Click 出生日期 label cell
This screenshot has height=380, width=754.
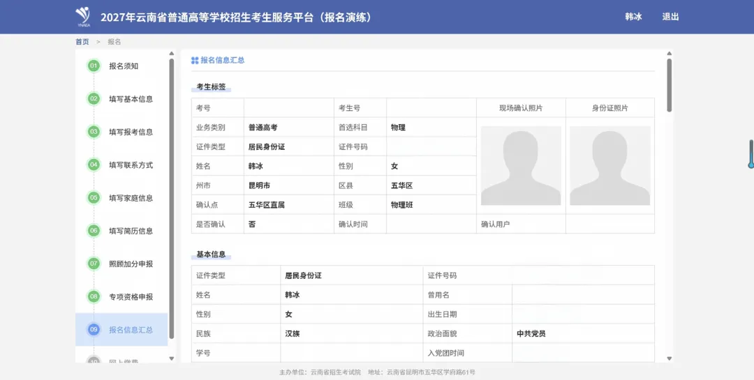click(467, 314)
